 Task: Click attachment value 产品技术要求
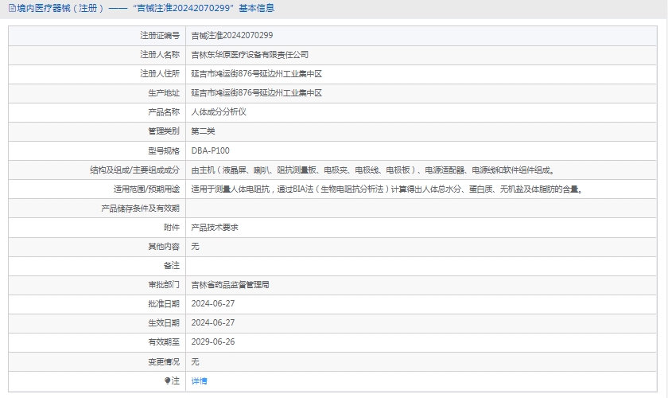coord(214,228)
